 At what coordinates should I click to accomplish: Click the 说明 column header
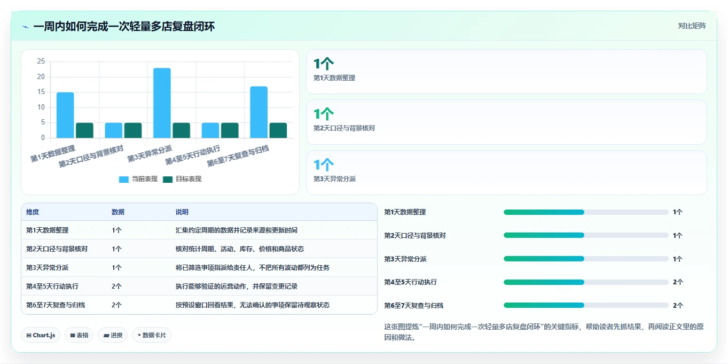click(x=182, y=212)
